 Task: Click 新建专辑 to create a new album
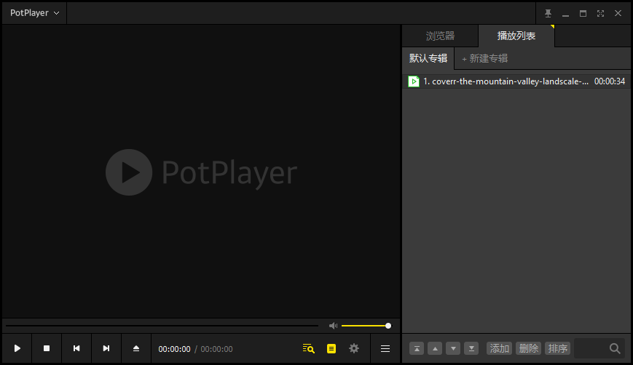(485, 58)
